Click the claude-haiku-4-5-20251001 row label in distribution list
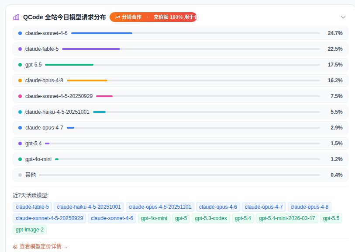This screenshot has height=252, width=355. coord(57,112)
